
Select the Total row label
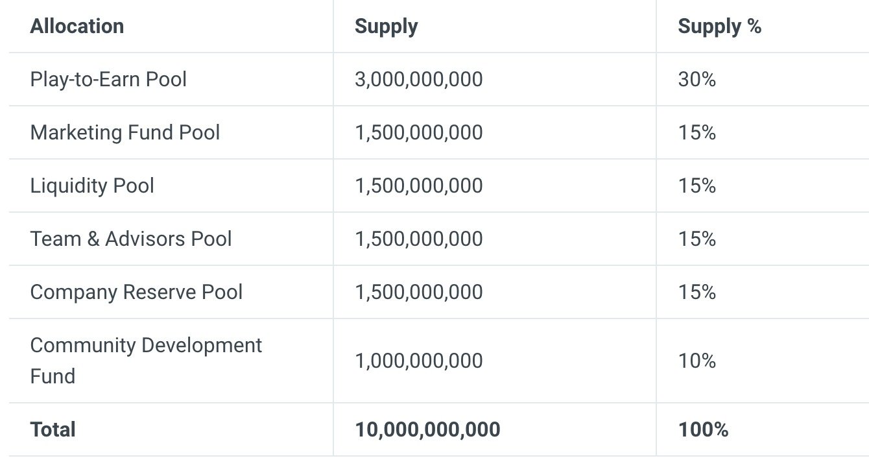pyautogui.click(x=53, y=429)
